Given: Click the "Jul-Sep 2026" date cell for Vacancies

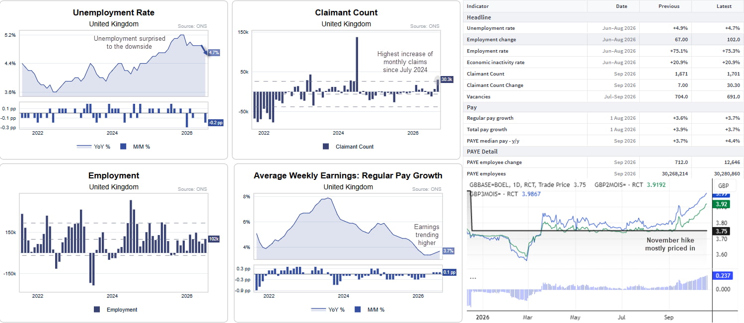Looking at the screenshot, I should 620,97.
